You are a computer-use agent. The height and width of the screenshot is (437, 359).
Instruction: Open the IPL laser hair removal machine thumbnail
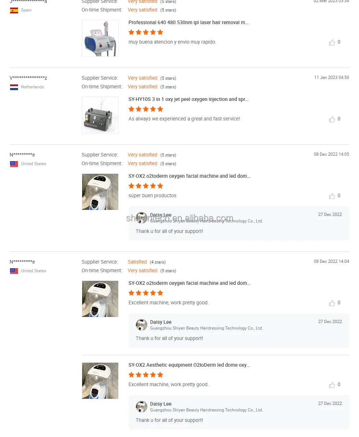click(x=100, y=38)
